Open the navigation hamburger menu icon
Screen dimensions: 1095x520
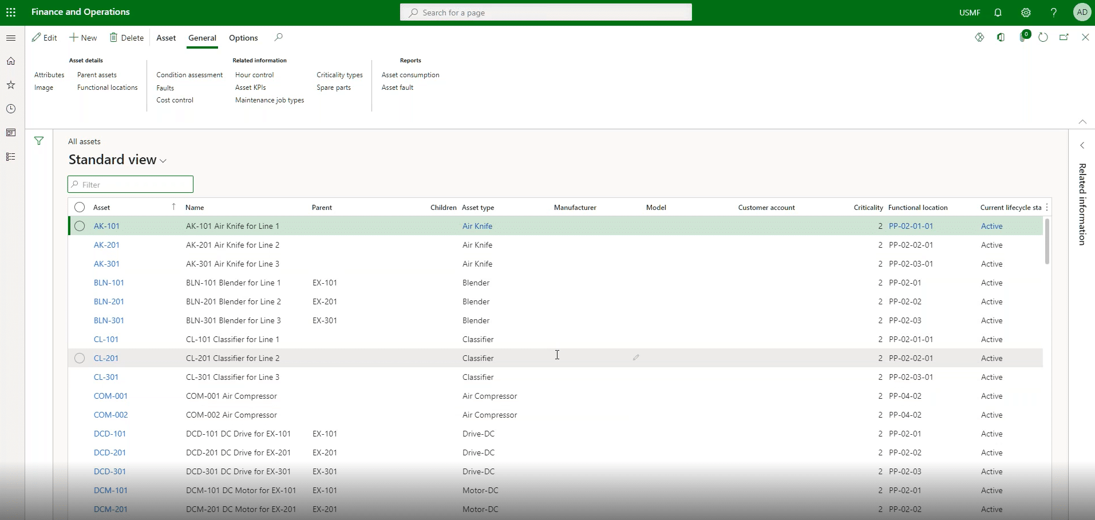click(x=11, y=38)
